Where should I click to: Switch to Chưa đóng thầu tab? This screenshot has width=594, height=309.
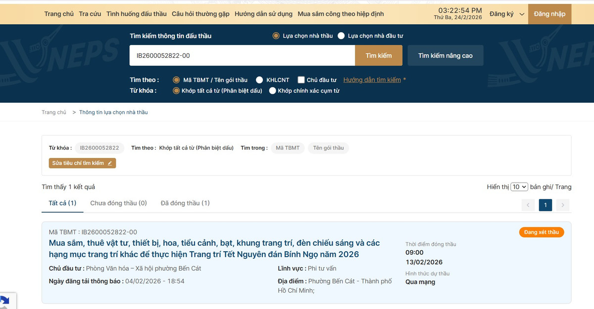tap(118, 203)
